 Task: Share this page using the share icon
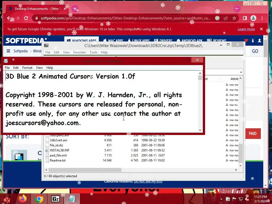point(226,18)
